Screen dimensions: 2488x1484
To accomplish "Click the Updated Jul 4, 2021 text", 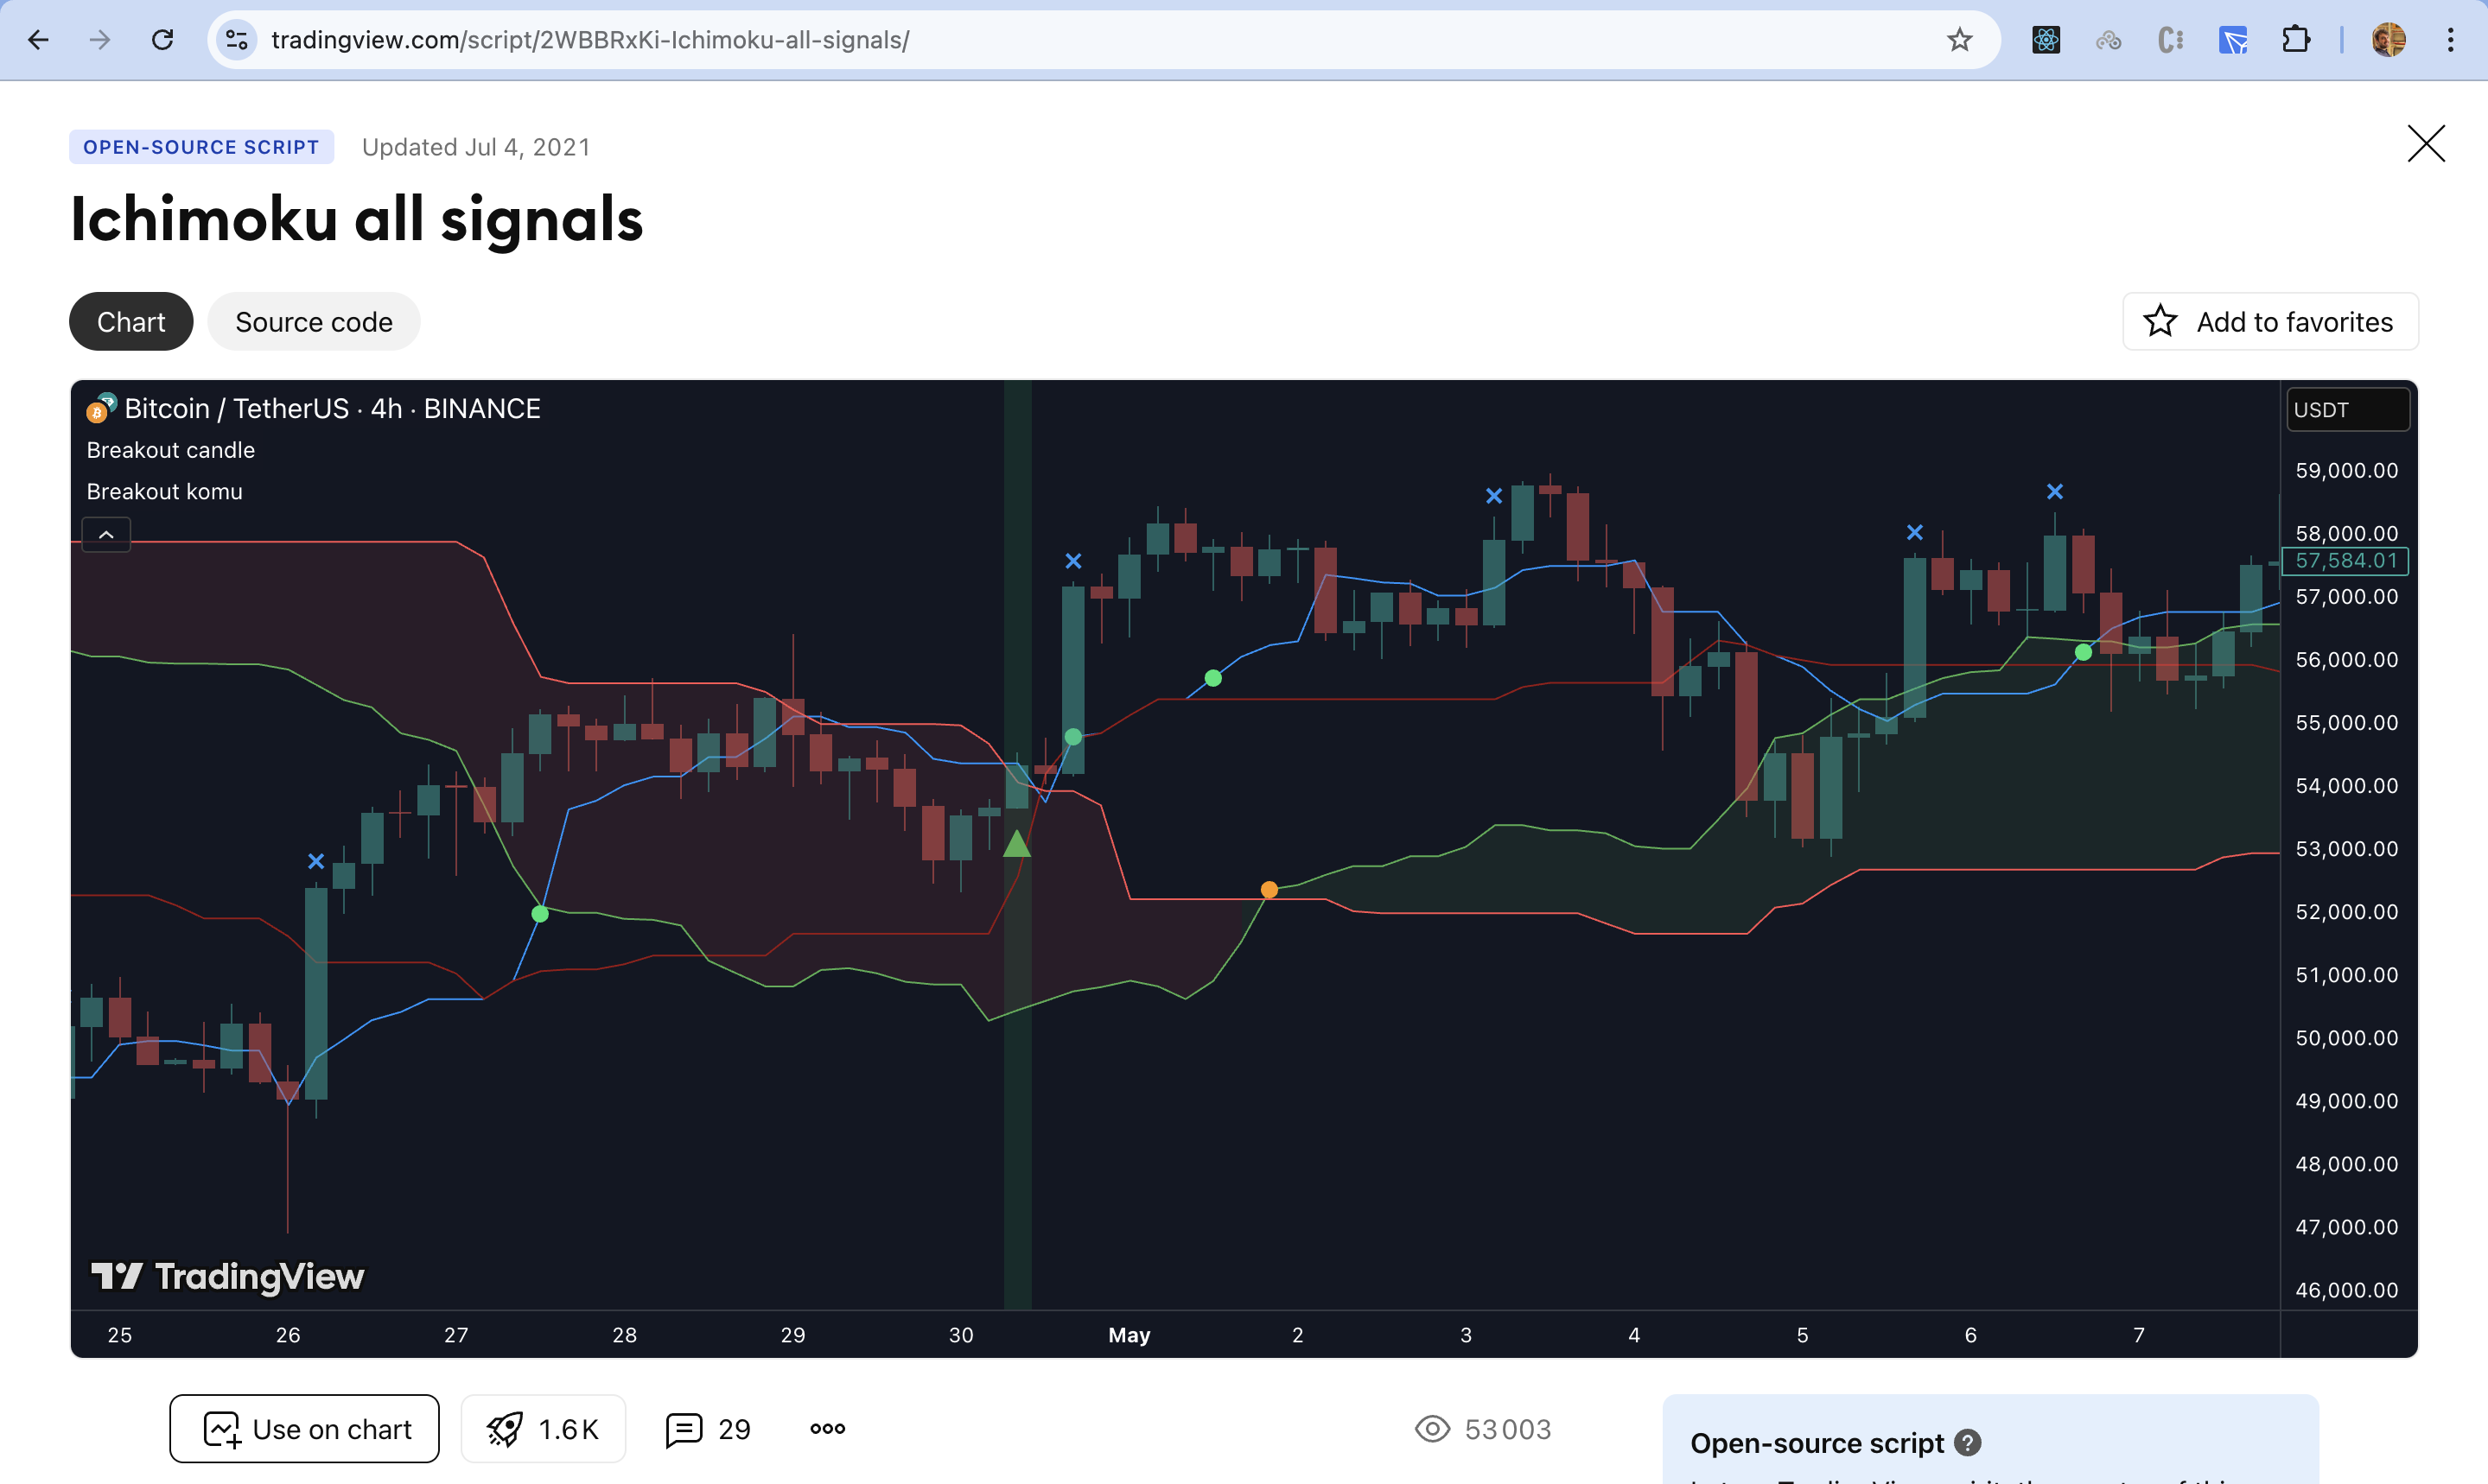I will 476,147.
